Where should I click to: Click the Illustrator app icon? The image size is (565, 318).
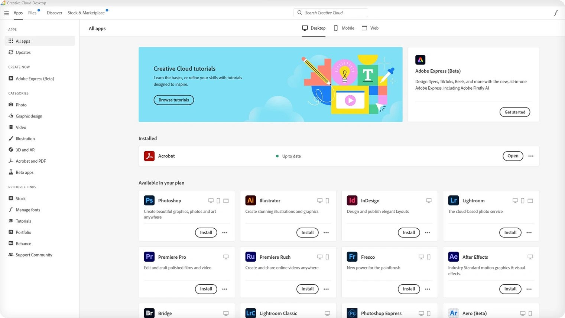pos(250,201)
